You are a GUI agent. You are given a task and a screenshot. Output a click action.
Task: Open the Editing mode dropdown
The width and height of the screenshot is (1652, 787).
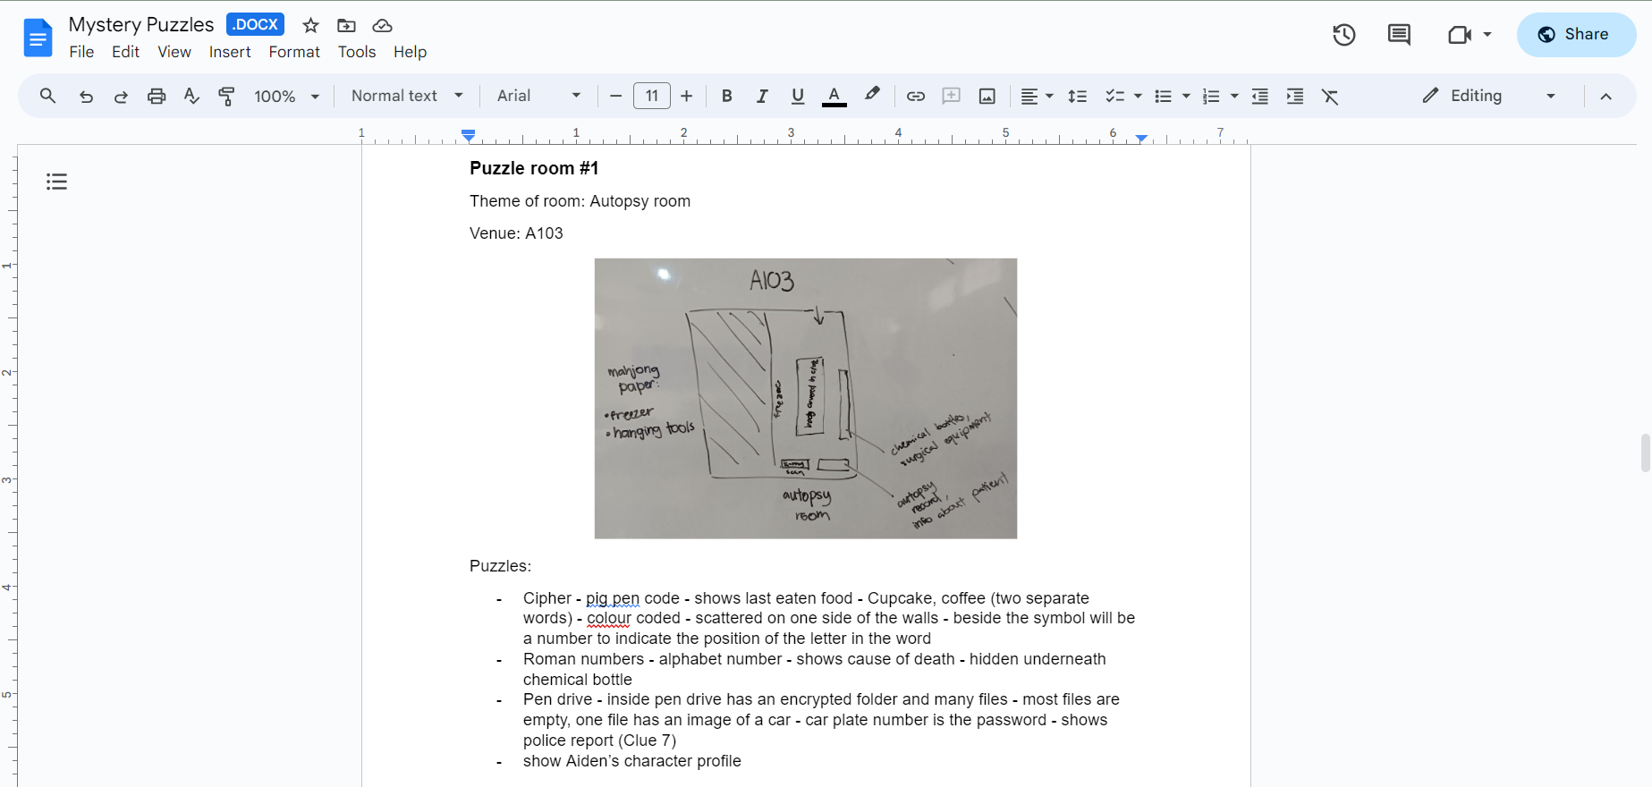tap(1489, 96)
